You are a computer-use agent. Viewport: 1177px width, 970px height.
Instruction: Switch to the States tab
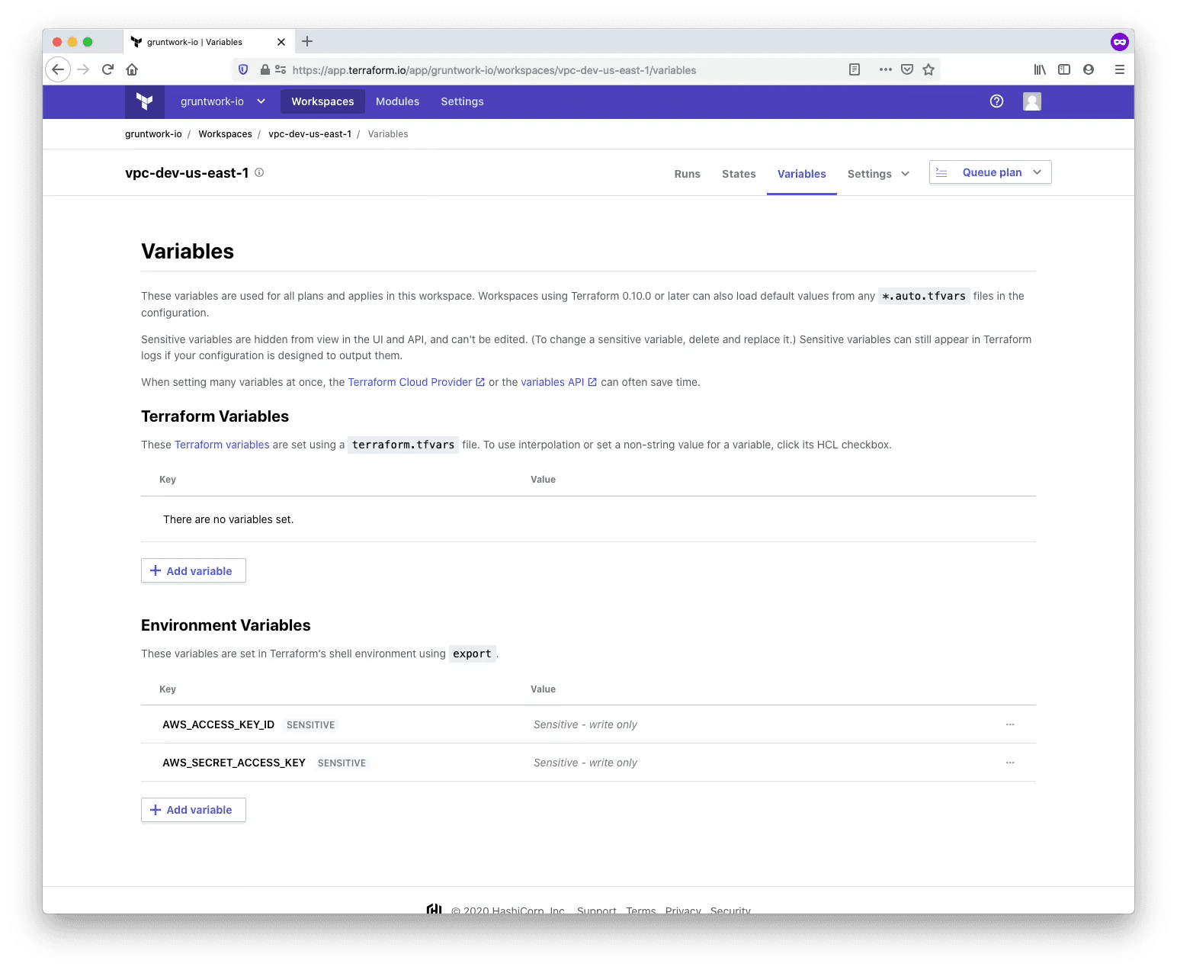pyautogui.click(x=739, y=174)
